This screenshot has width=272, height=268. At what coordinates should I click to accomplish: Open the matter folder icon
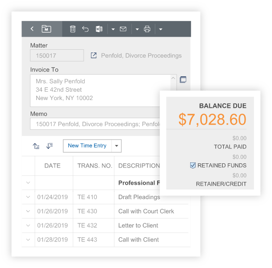click(46, 29)
